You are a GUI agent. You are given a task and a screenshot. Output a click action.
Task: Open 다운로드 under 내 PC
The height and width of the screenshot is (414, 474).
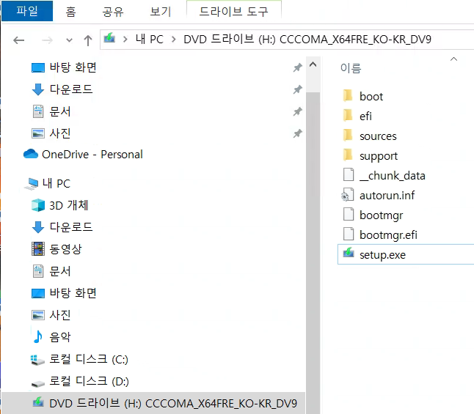(x=70, y=227)
